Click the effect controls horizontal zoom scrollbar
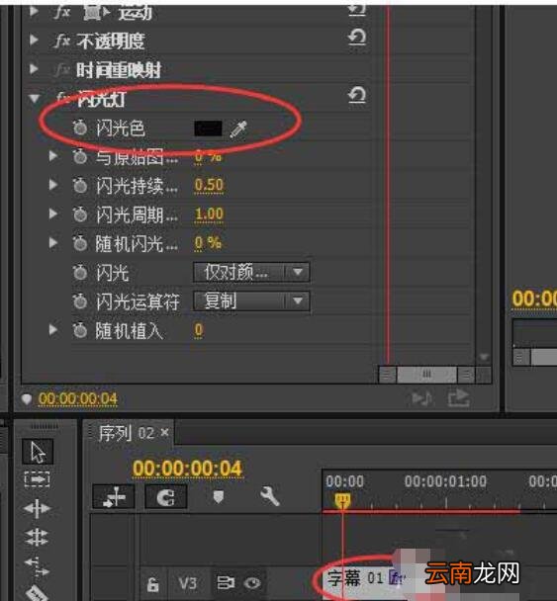 click(426, 375)
